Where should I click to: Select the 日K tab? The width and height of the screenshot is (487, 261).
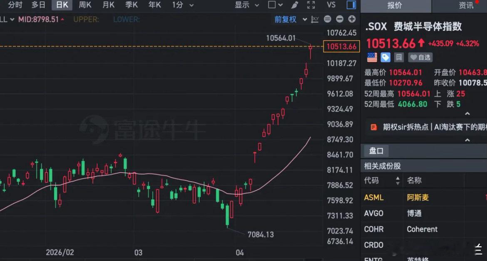tap(62, 5)
